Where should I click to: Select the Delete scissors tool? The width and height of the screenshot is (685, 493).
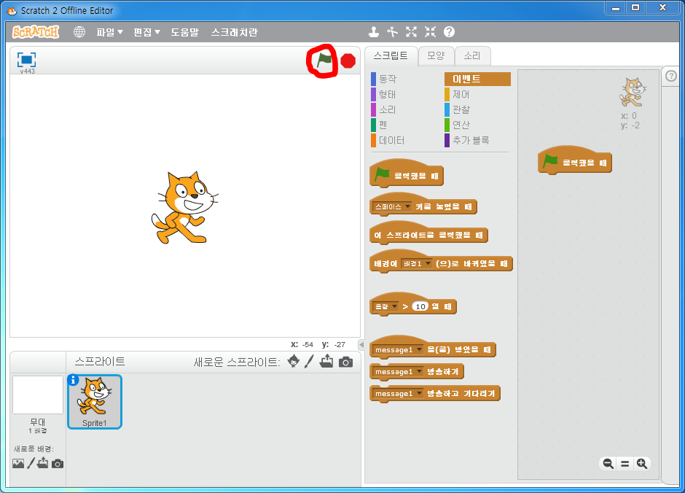tap(392, 32)
